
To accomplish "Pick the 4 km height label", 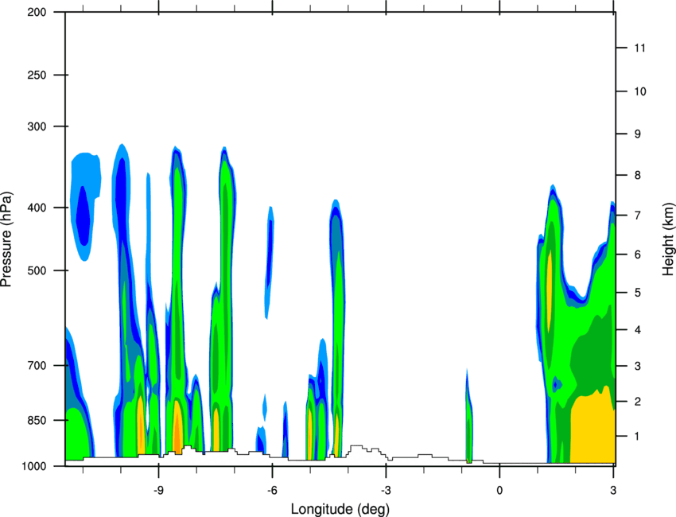I will 638,330.
